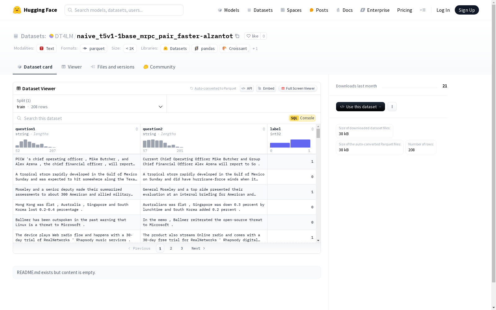The image size is (496, 310).
Task: Select row starting 'PCCW 's chief operating officer'
Action: [x=164, y=162]
